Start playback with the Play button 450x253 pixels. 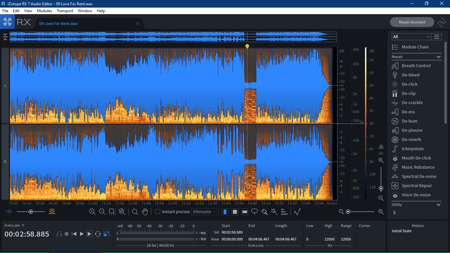point(82,234)
